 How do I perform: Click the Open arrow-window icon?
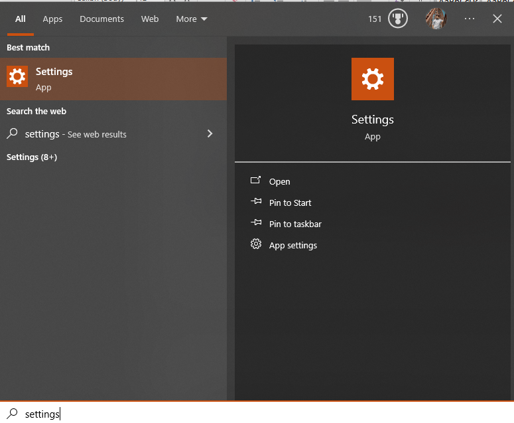tap(255, 180)
